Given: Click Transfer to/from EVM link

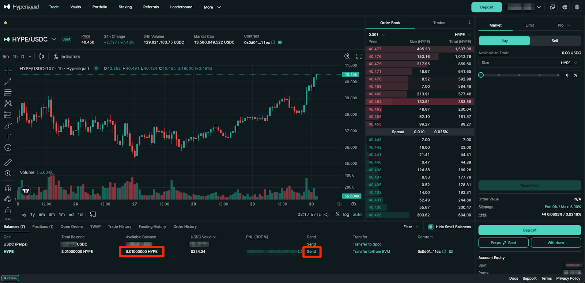Looking at the screenshot, I should point(371,252).
